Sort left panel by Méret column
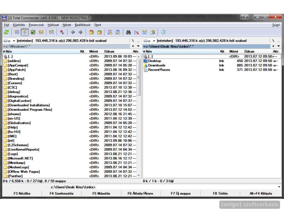The width and height of the screenshot is (284, 213). coord(93,51)
